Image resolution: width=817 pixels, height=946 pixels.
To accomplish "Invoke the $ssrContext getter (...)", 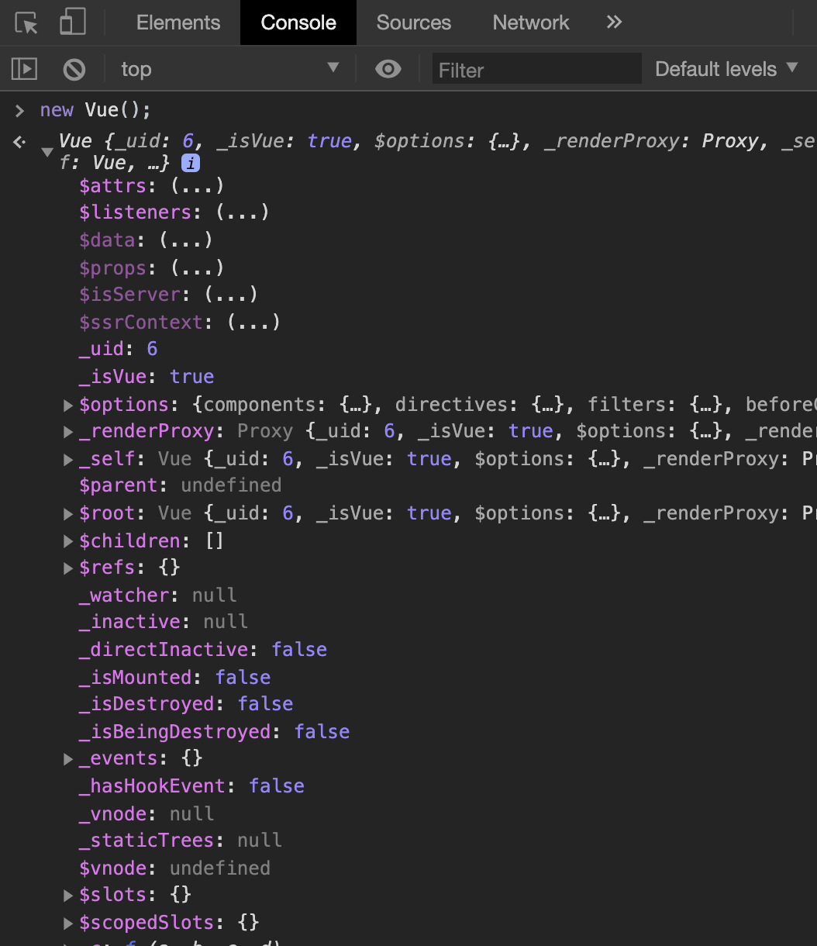I will pos(253,322).
